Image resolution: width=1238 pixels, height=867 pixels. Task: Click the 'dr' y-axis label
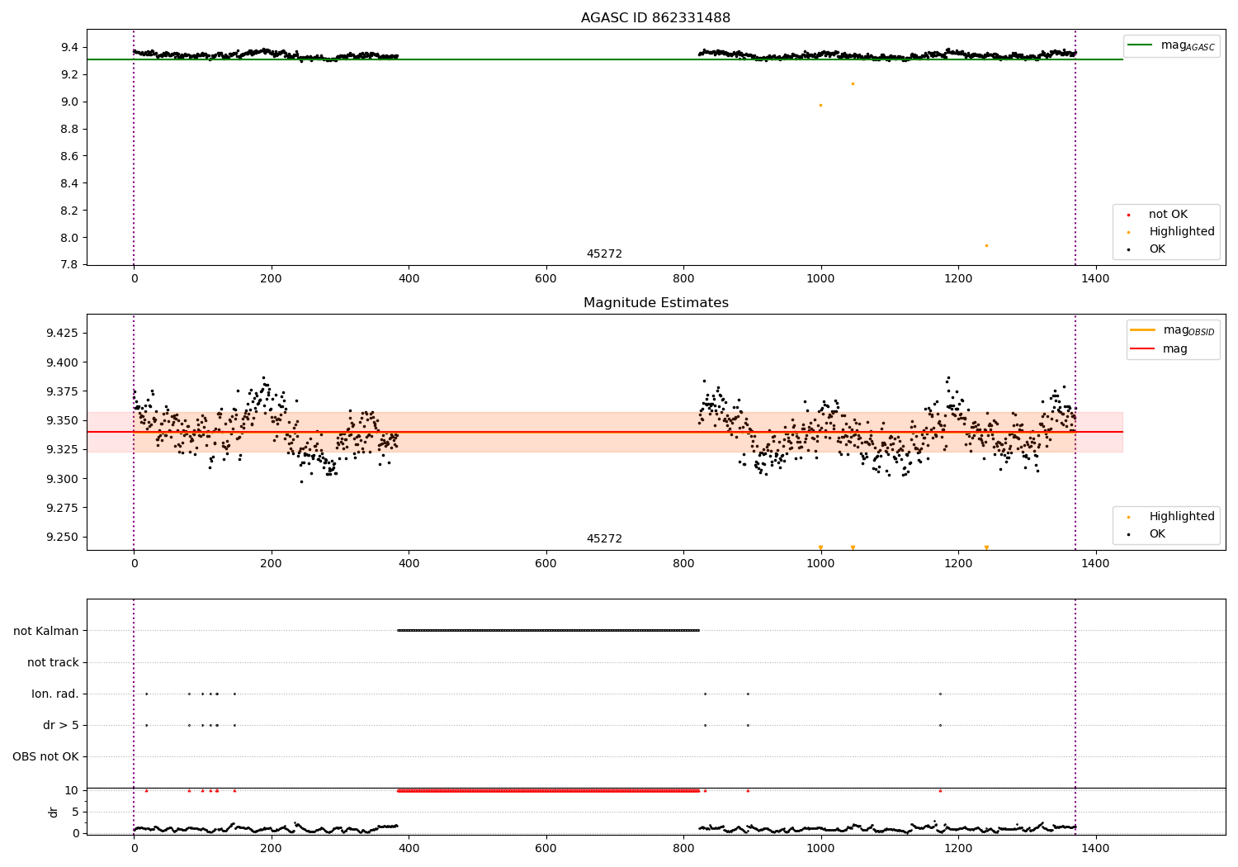click(54, 812)
